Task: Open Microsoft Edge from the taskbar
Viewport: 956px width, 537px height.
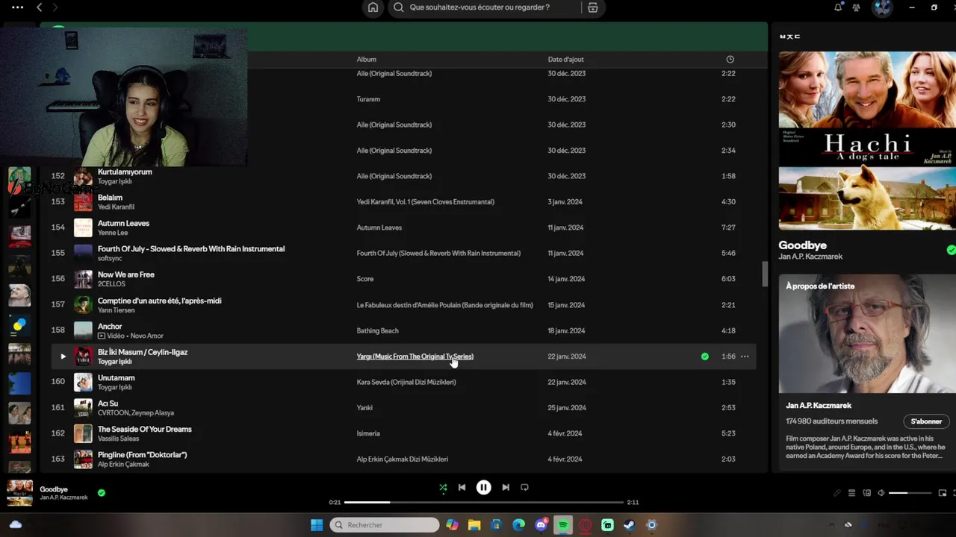Action: tap(518, 525)
